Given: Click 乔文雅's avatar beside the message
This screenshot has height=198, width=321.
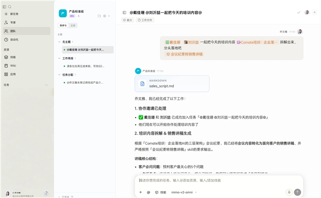Looking at the screenshot, I should (x=300, y=32).
